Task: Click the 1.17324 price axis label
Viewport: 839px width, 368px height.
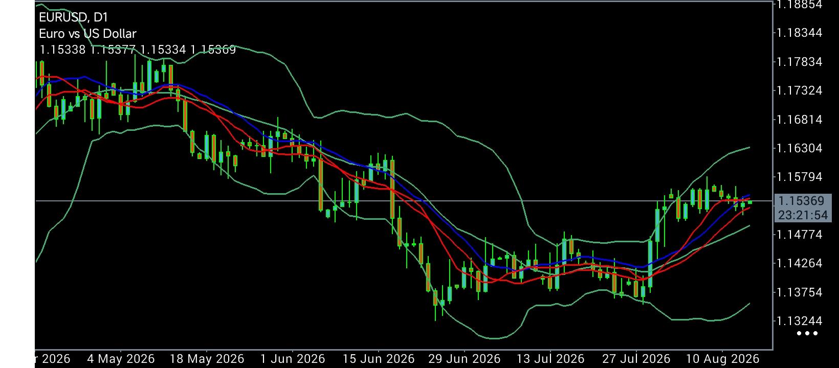Action: point(799,90)
